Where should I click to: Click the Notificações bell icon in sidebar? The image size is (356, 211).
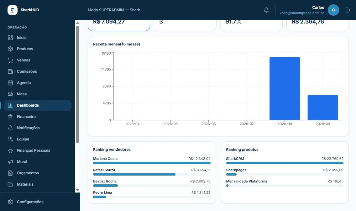click(x=10, y=128)
